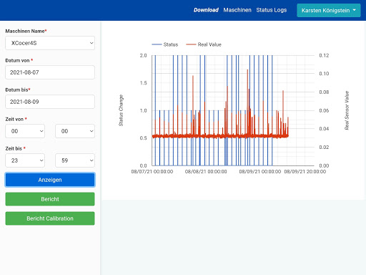This screenshot has height=275, width=366.
Task: Click the red Real Value legend swatch
Action: 191,44
